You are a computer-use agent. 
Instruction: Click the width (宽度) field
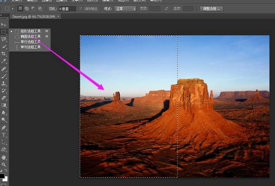[155, 9]
